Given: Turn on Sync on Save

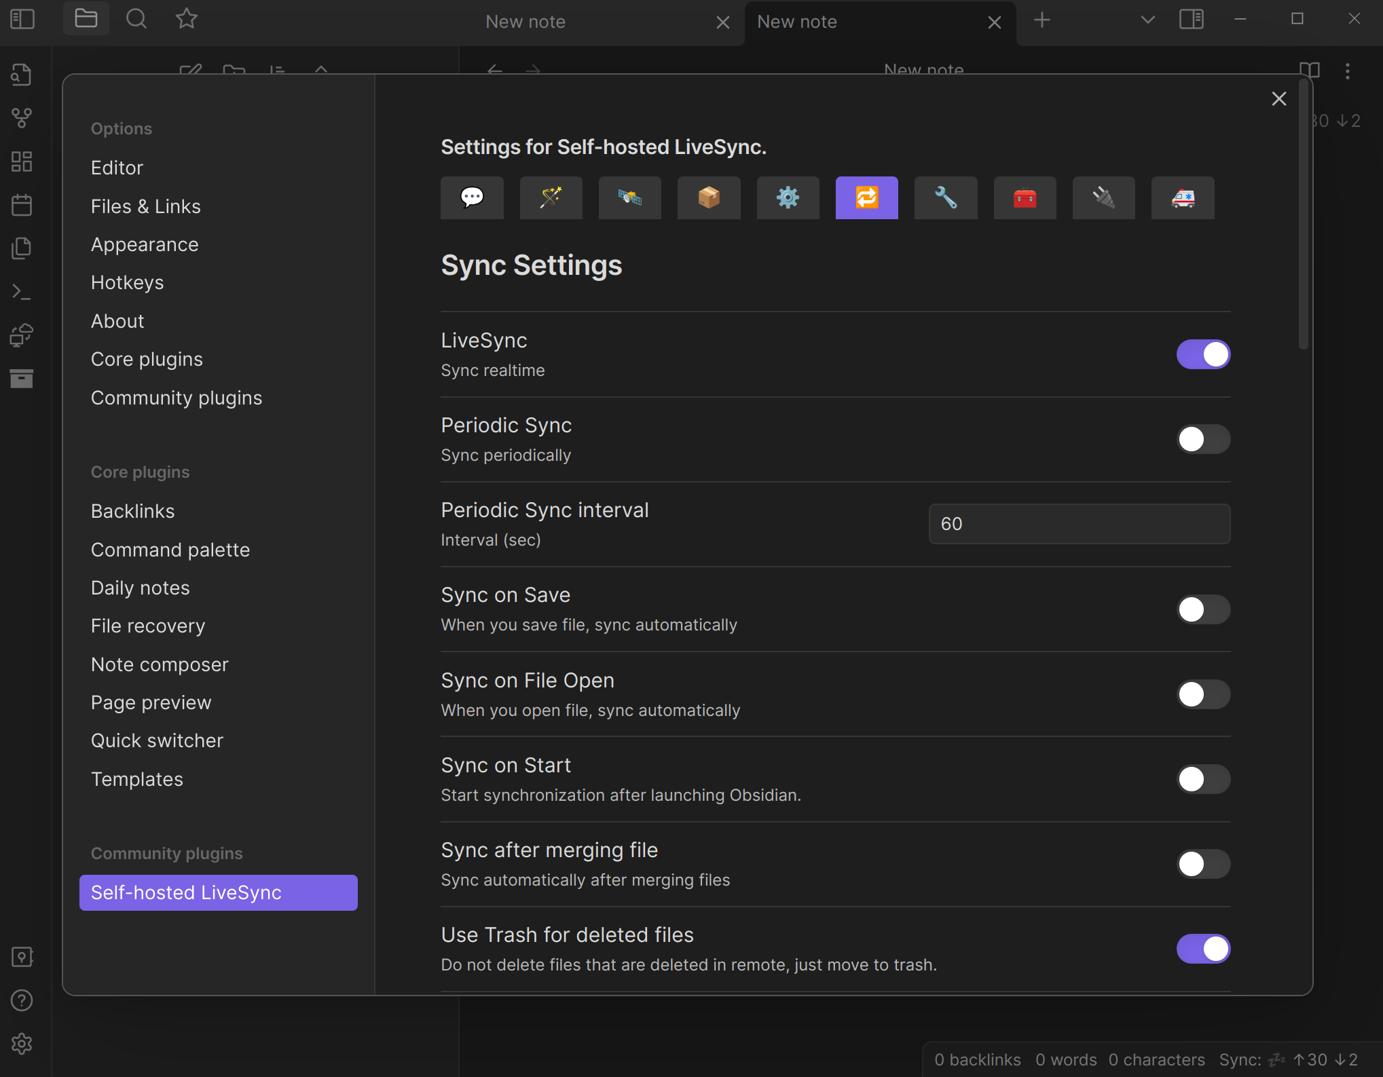Looking at the screenshot, I should (x=1202, y=609).
